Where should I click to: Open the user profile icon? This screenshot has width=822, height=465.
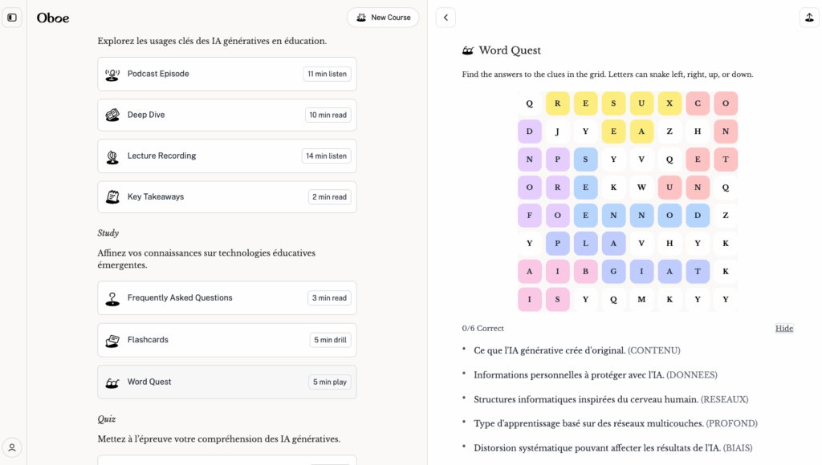12,447
